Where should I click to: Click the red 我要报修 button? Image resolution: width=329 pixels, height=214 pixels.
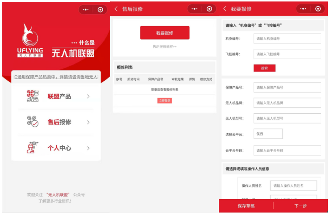click(x=164, y=33)
